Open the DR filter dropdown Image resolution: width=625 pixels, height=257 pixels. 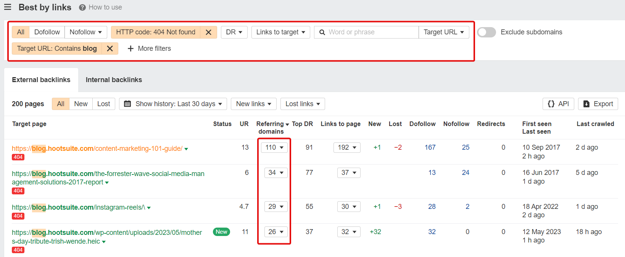[234, 32]
